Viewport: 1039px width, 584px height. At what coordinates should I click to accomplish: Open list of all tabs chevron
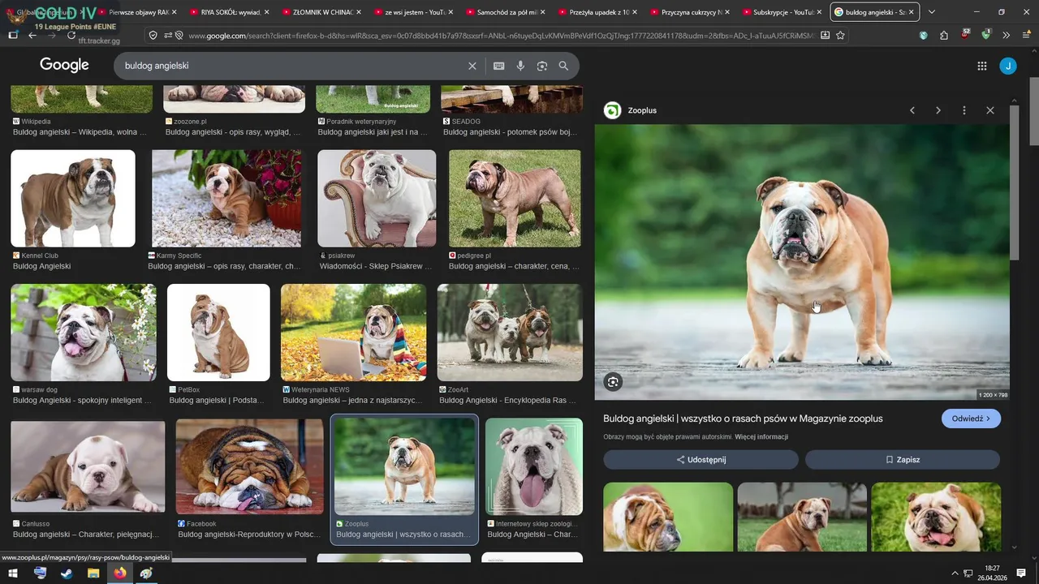pyautogui.click(x=931, y=12)
